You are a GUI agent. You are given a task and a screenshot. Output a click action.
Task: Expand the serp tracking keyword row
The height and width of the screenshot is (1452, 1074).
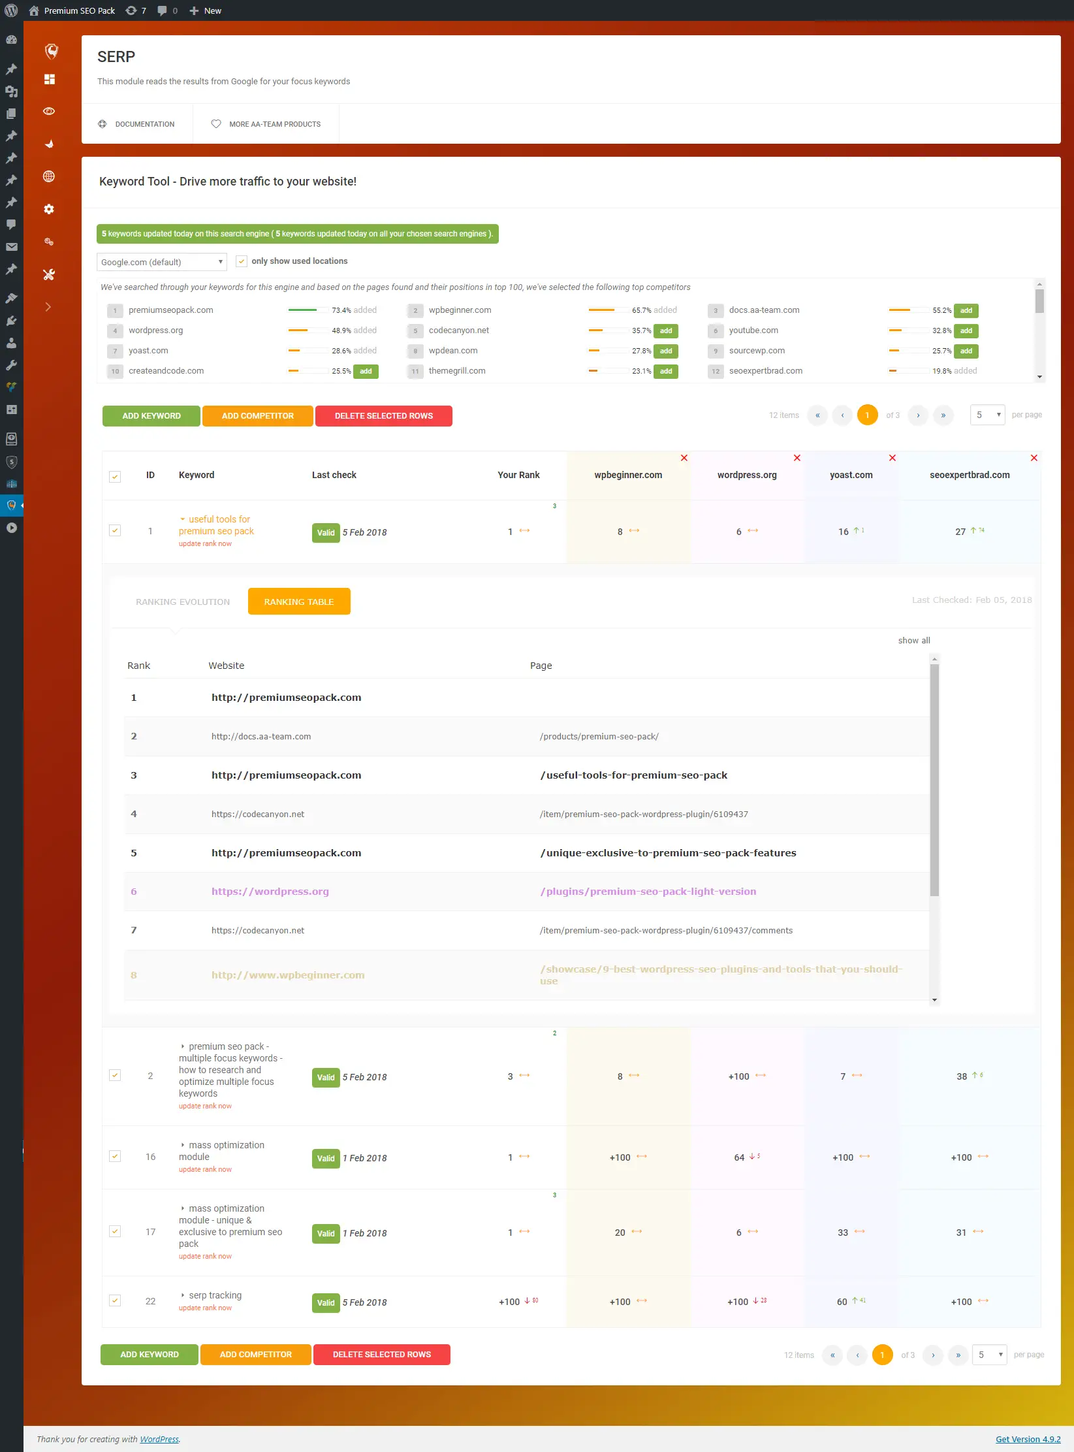(x=183, y=1295)
